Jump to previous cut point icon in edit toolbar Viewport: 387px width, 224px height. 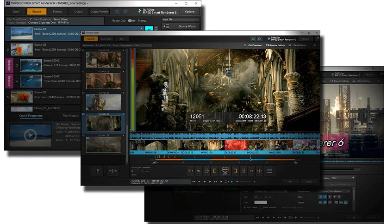tap(191, 171)
